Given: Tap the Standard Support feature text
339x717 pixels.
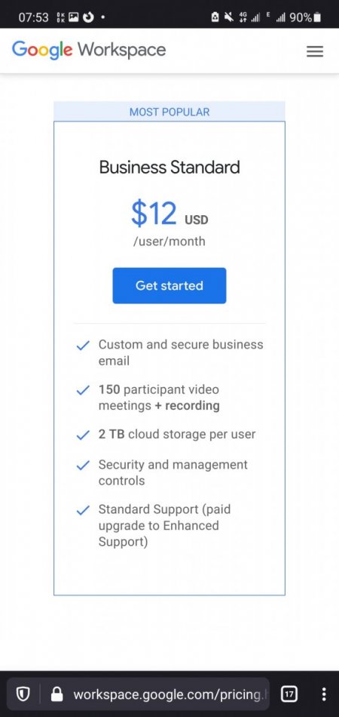Looking at the screenshot, I should pyautogui.click(x=165, y=525).
